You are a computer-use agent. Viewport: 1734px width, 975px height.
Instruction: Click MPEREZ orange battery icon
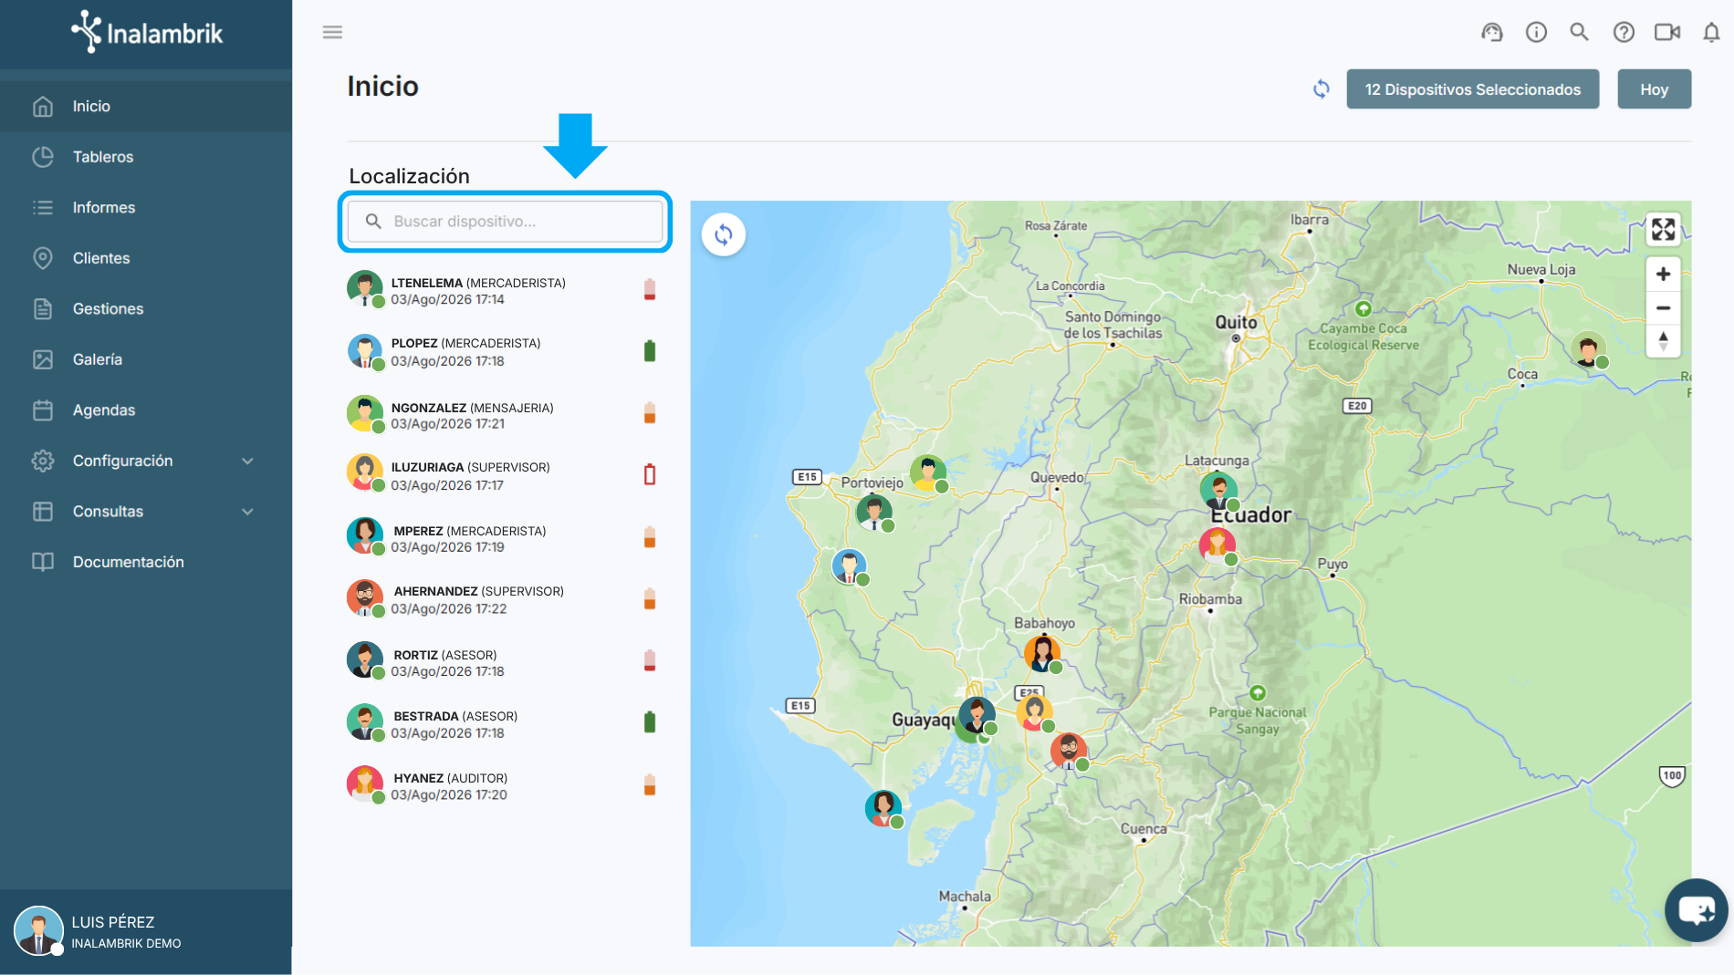(x=650, y=537)
